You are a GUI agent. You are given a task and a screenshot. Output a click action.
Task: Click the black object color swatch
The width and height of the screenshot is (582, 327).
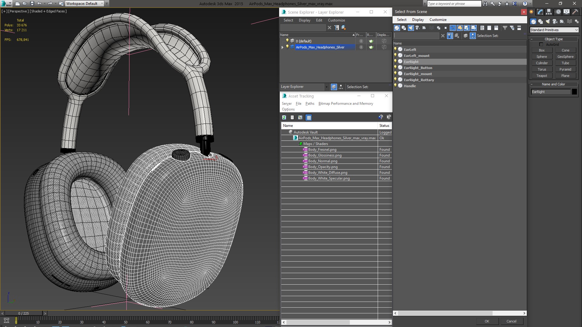click(574, 92)
